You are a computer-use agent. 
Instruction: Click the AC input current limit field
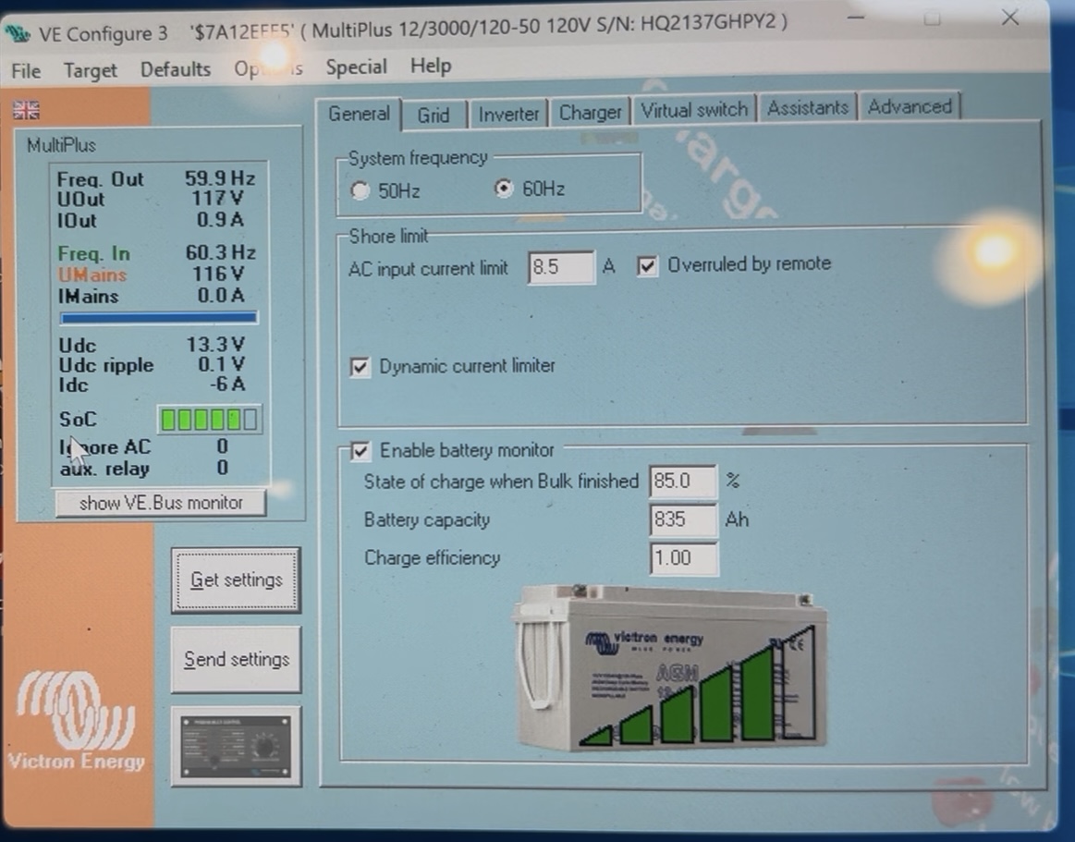pyautogui.click(x=560, y=267)
